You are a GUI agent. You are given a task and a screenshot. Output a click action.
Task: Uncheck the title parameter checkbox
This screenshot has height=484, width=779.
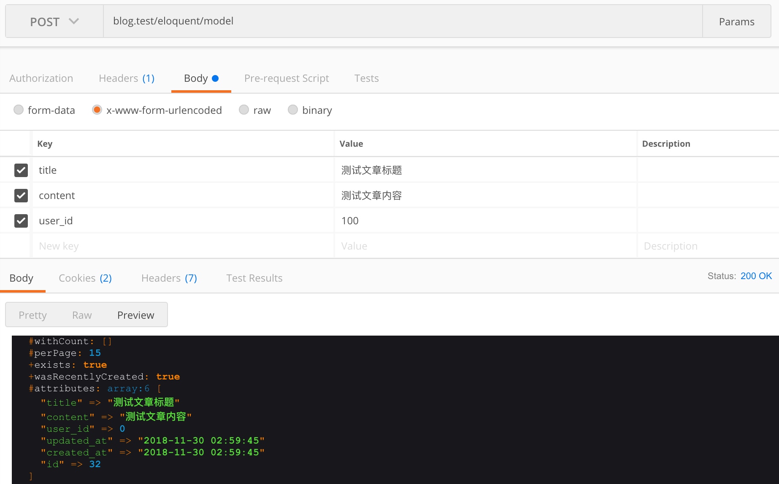pyautogui.click(x=21, y=170)
